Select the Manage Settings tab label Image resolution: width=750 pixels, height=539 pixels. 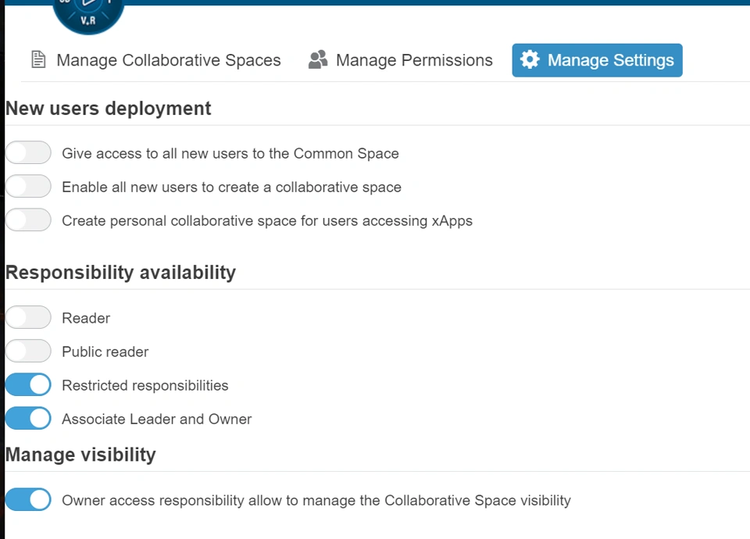pyautogui.click(x=610, y=60)
